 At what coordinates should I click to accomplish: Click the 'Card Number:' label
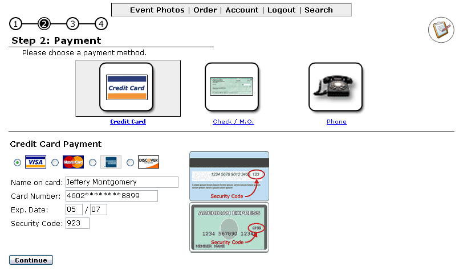35,196
